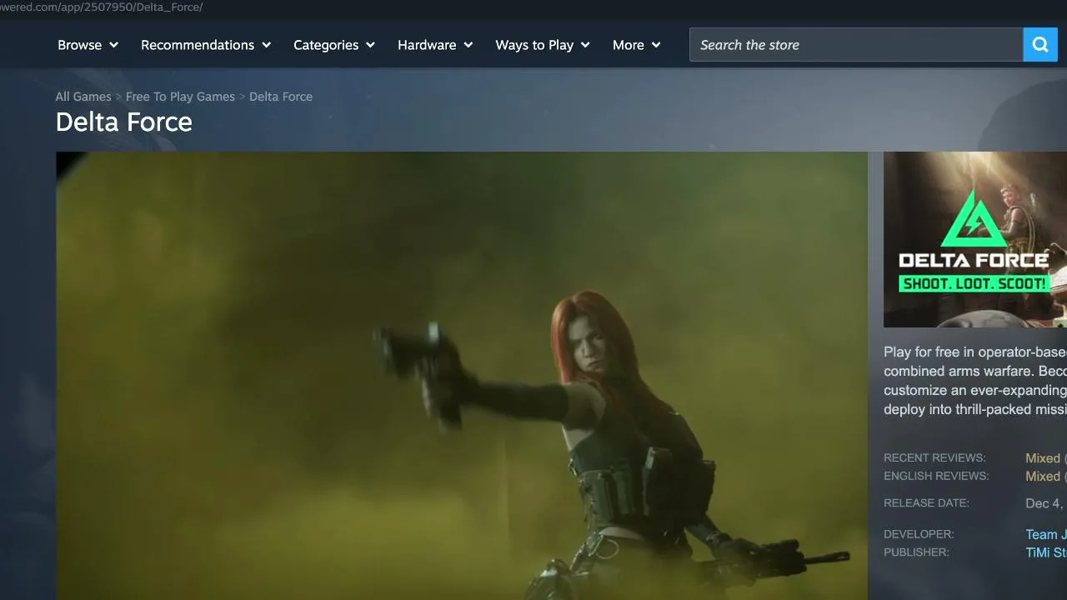This screenshot has height=600, width=1067.
Task: Expand the Ways to Play chevron
Action: pyautogui.click(x=585, y=45)
